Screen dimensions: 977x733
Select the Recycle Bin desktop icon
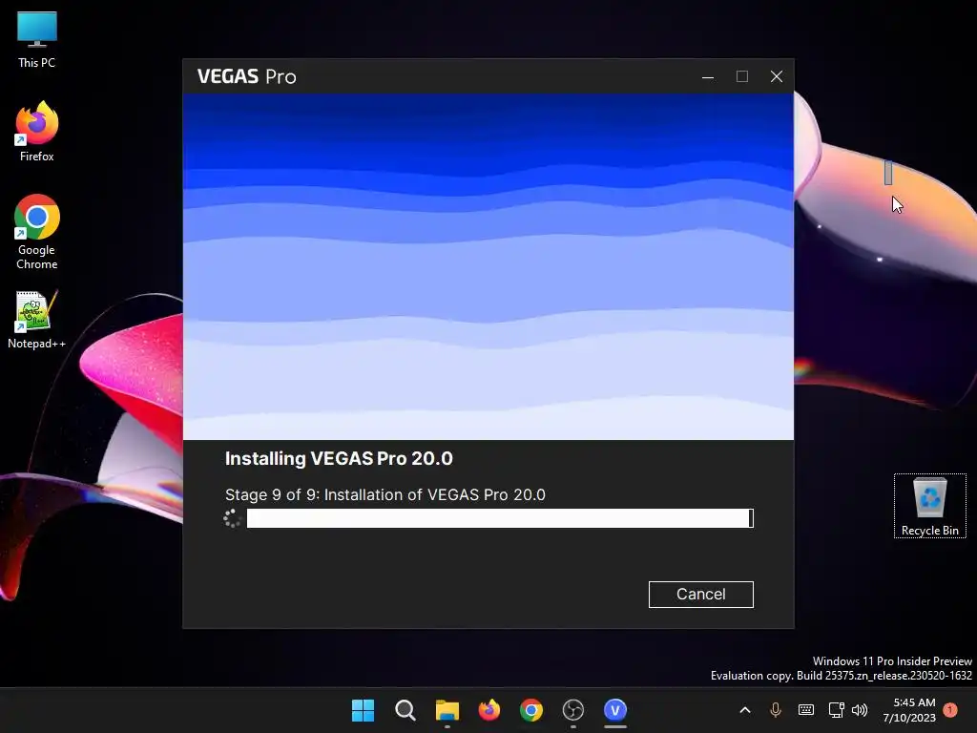click(x=929, y=506)
